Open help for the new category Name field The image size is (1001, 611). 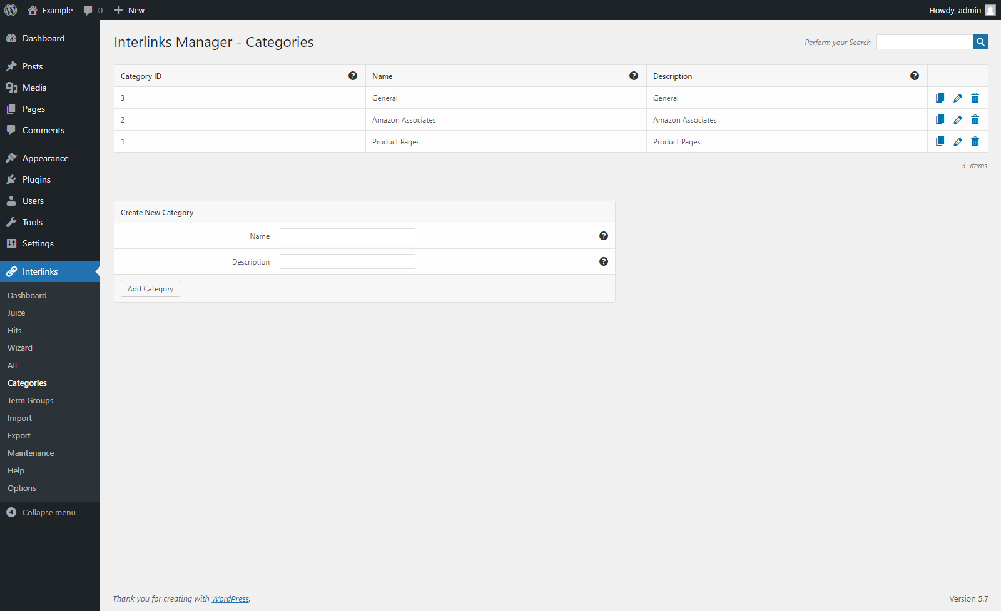click(x=603, y=236)
